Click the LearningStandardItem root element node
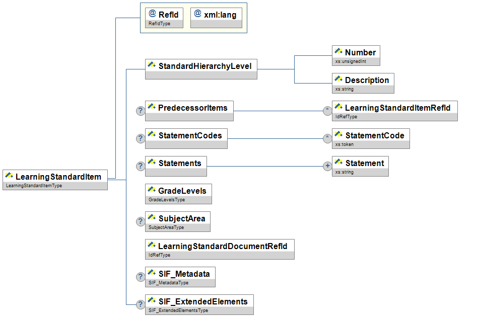The width and height of the screenshot is (478, 317). (55, 177)
